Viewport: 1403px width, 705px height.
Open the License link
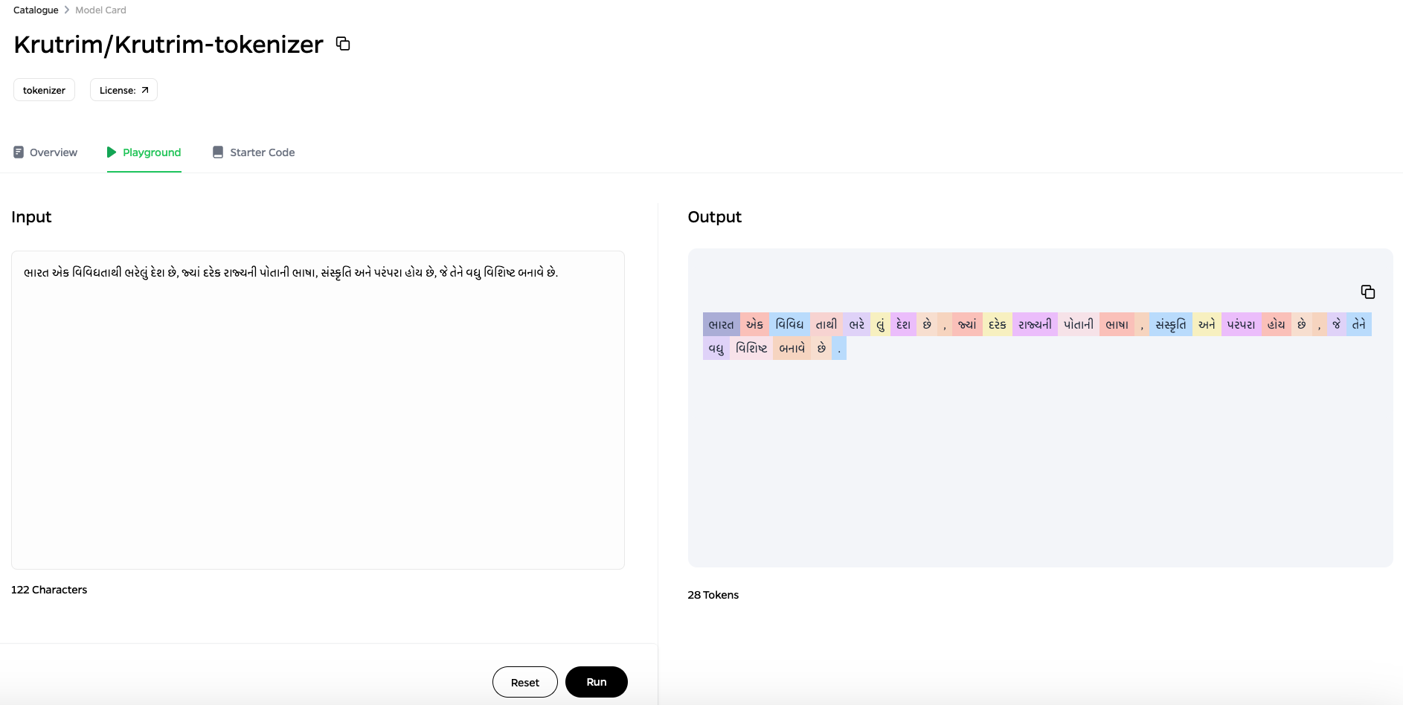tap(123, 90)
